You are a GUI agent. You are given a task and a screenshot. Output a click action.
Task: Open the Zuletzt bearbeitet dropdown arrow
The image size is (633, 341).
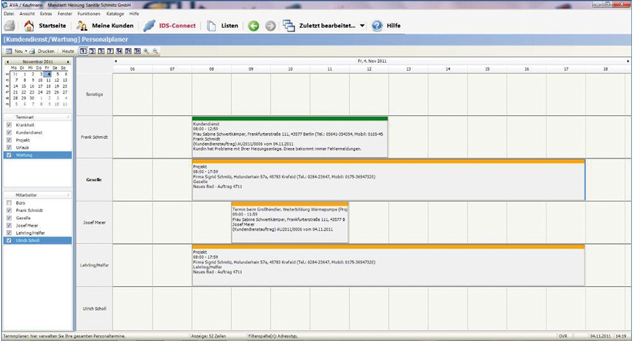point(362,26)
